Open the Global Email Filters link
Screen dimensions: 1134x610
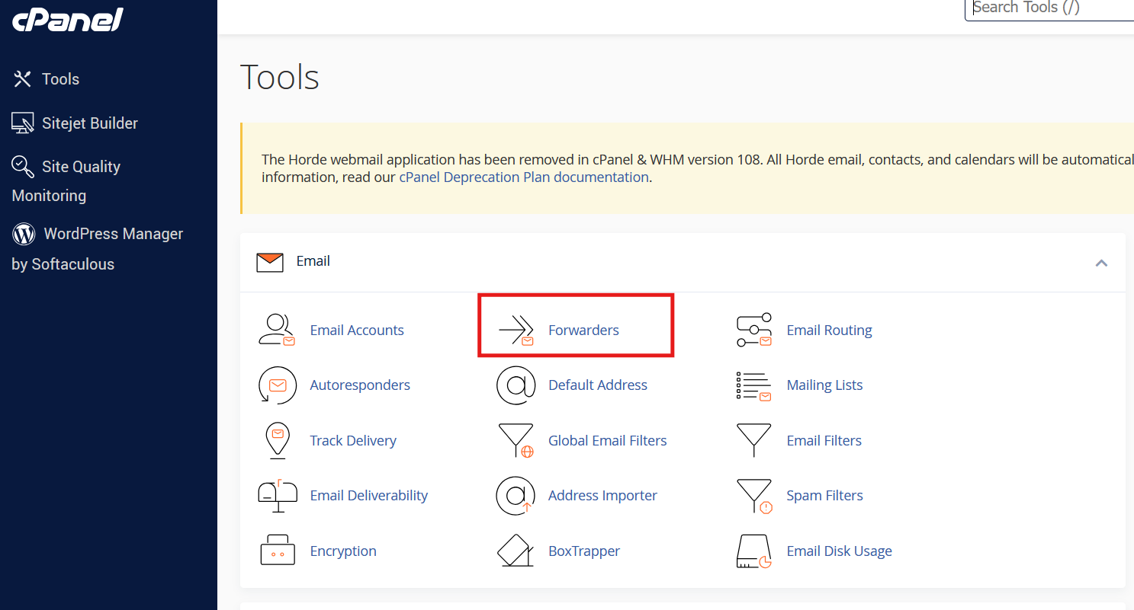click(608, 440)
